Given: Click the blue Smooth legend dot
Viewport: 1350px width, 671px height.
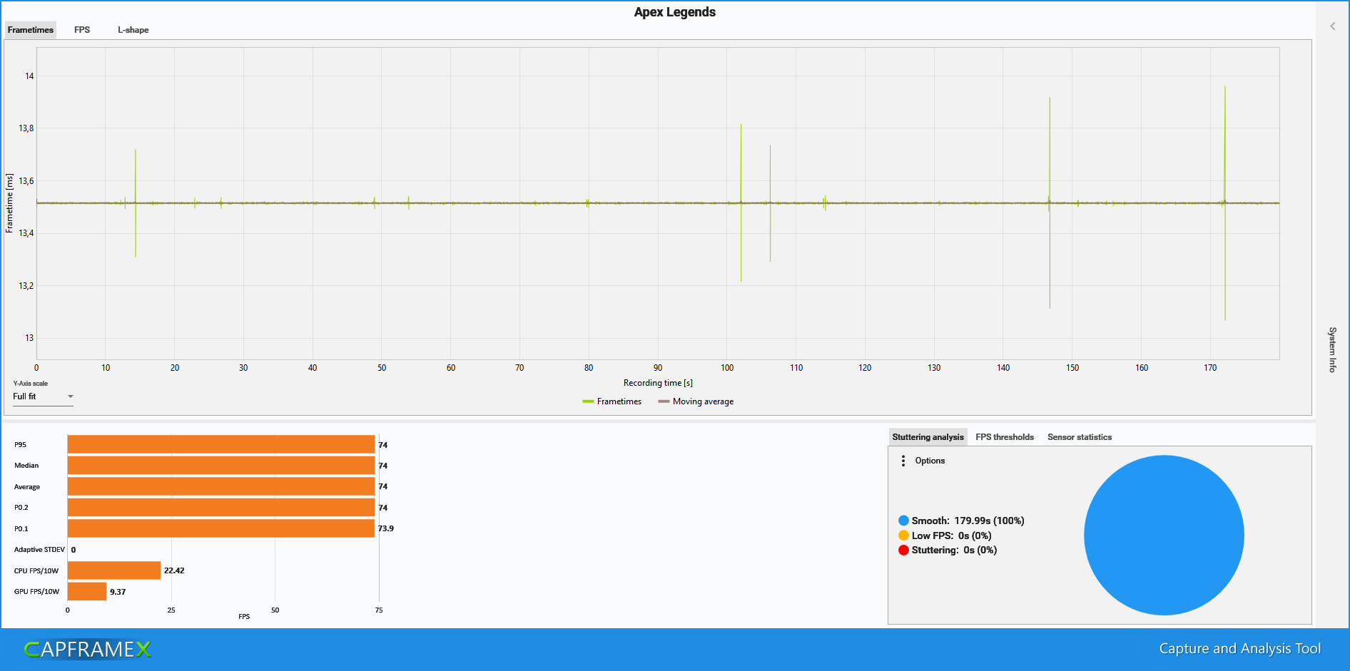Looking at the screenshot, I should click(x=903, y=521).
